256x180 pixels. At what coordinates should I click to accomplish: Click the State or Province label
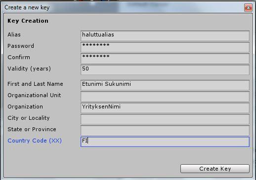(x=32, y=129)
